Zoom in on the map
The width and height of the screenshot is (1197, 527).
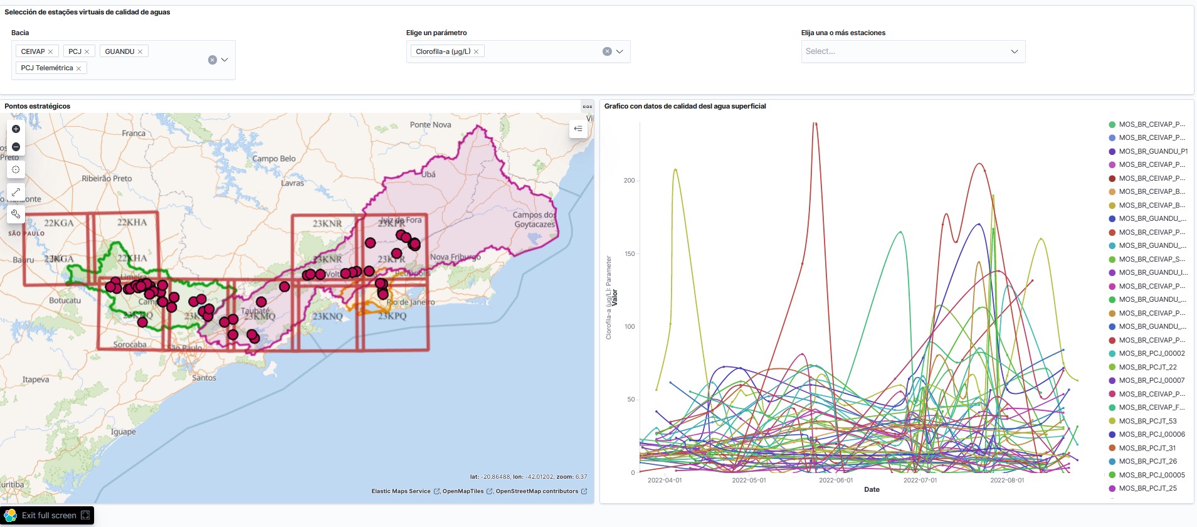16,129
